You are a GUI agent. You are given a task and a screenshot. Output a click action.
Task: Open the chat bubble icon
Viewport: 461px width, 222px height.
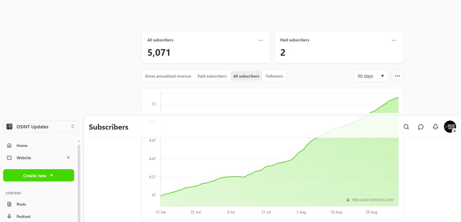(421, 127)
